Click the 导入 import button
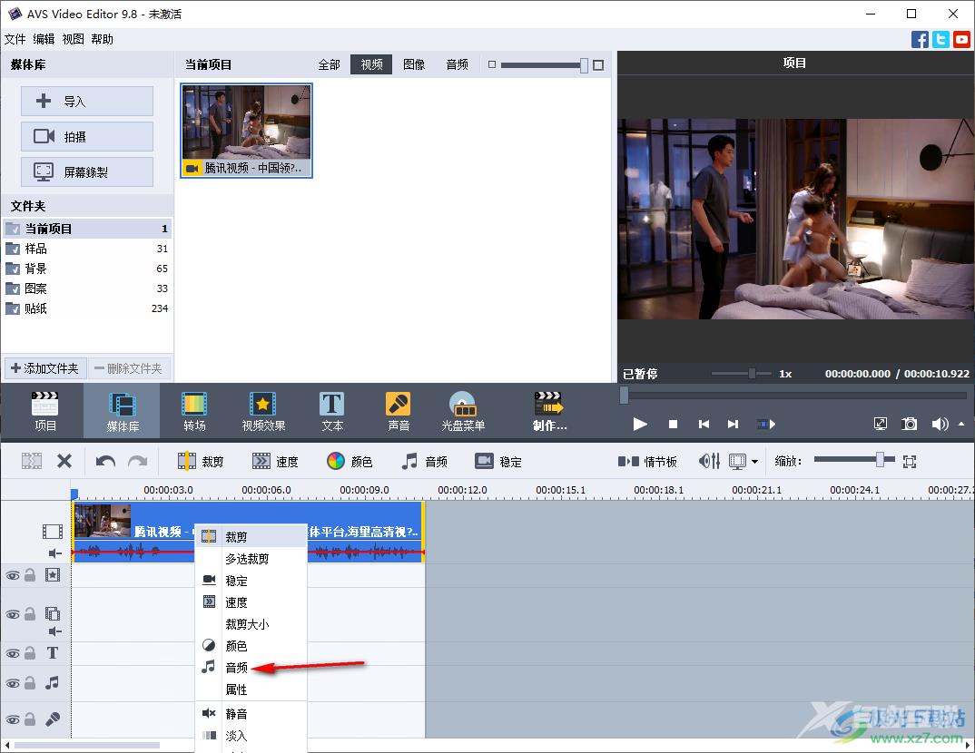The image size is (975, 753). click(87, 102)
